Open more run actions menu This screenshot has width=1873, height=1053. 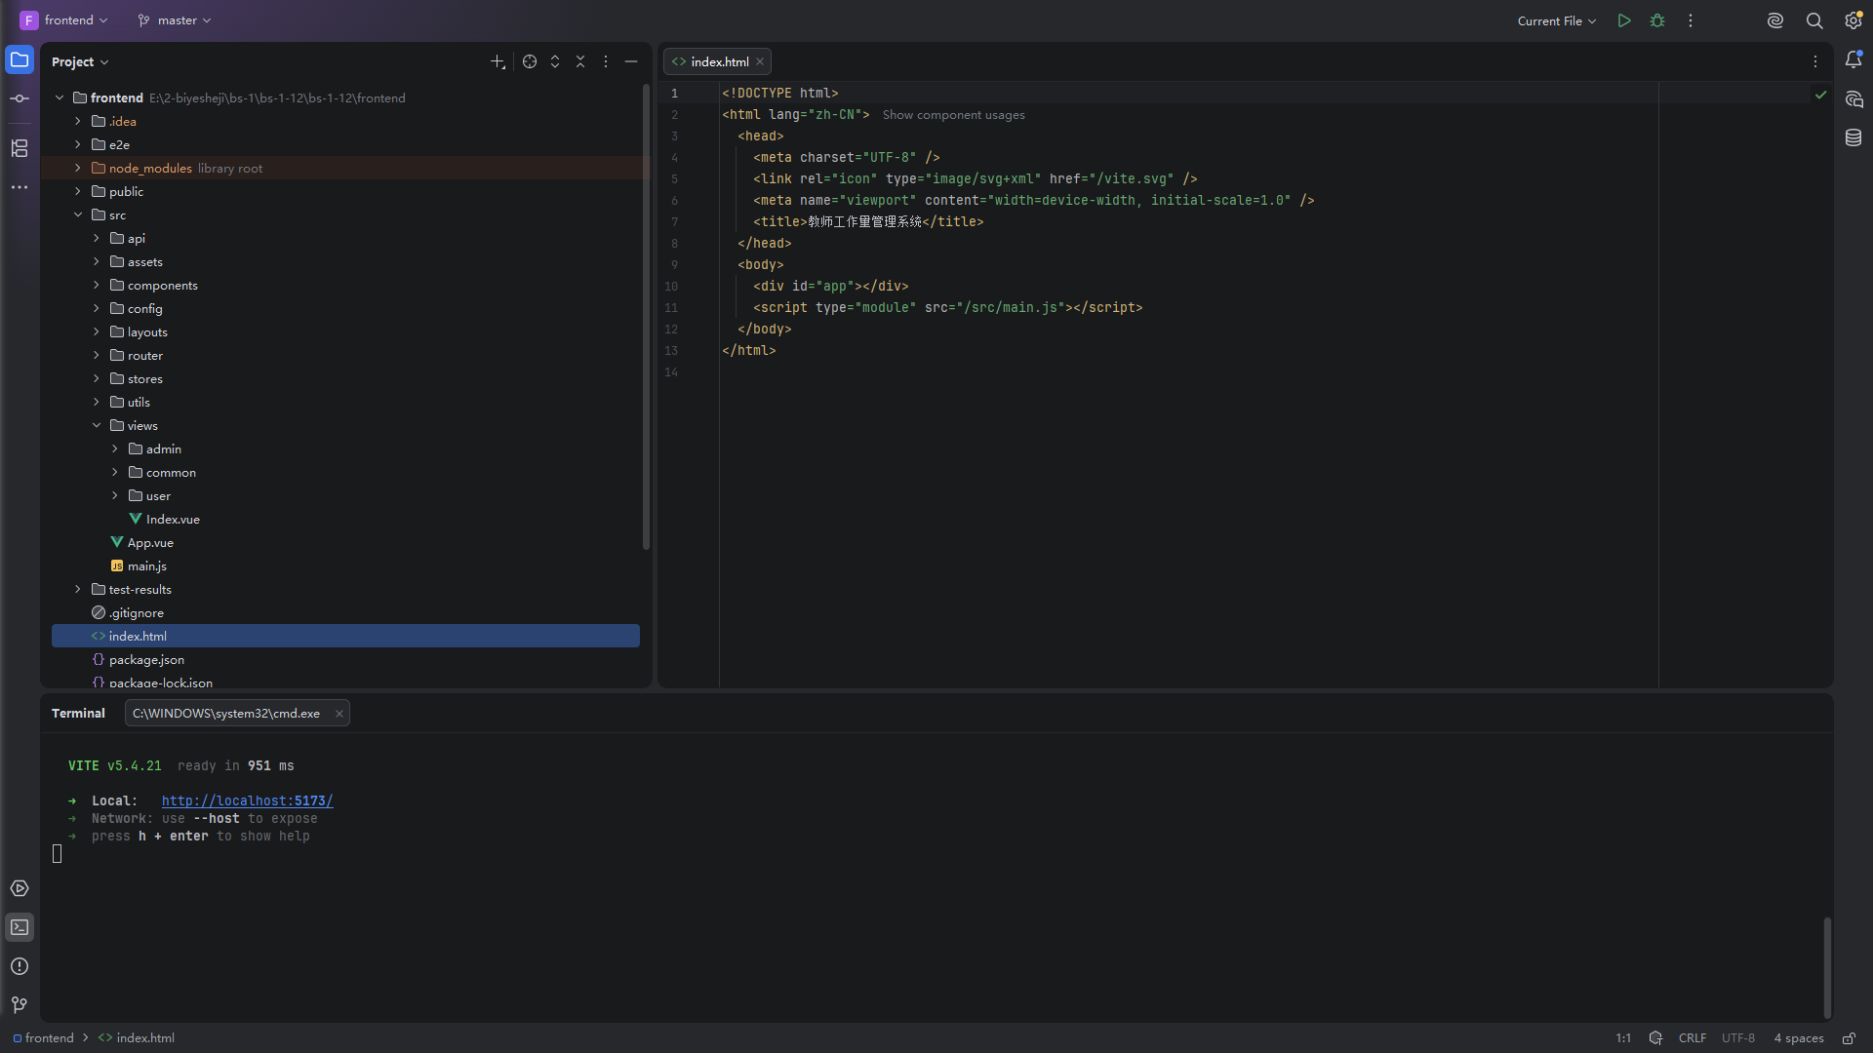coord(1691,20)
